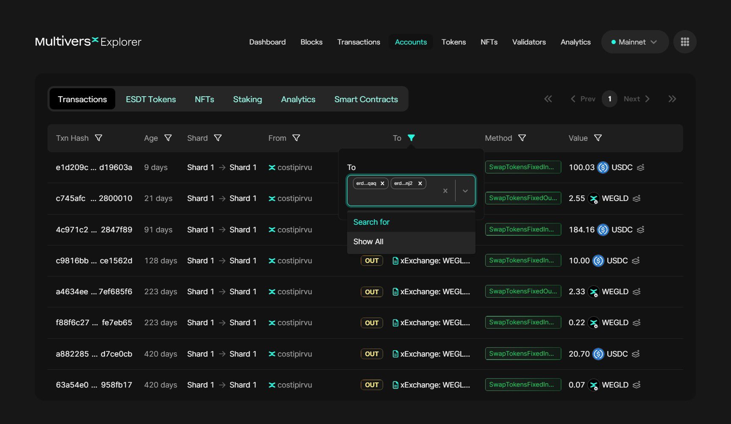Click the Age column filter icon

pyautogui.click(x=168, y=138)
